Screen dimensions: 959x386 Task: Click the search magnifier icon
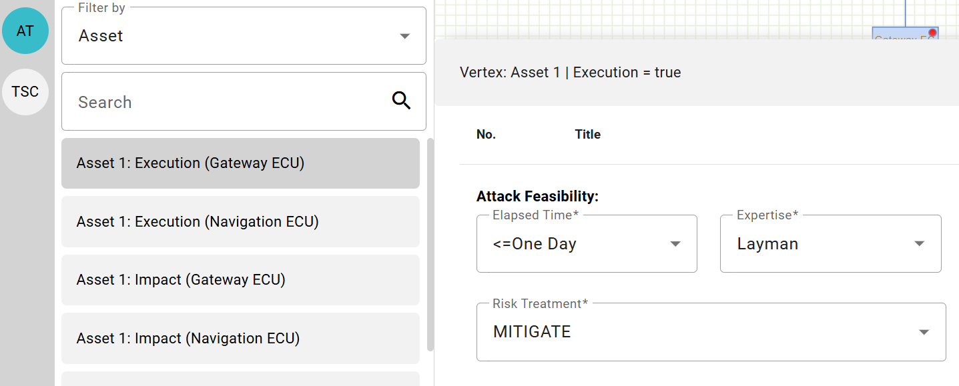pos(402,100)
